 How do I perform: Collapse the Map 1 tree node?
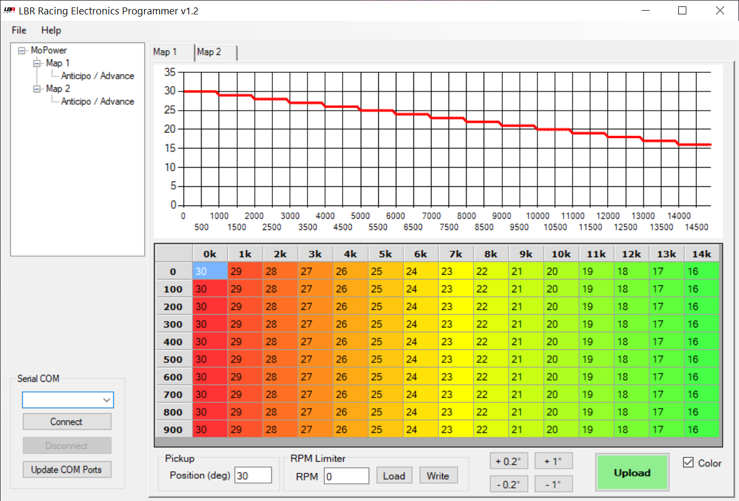click(37, 63)
